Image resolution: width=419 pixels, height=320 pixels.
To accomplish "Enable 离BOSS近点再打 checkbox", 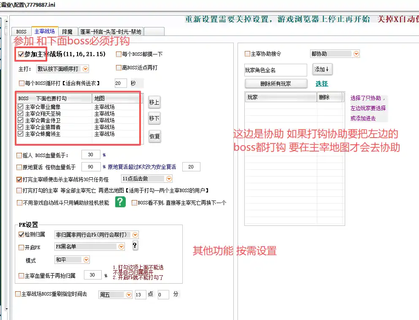I will pyautogui.click(x=119, y=68).
